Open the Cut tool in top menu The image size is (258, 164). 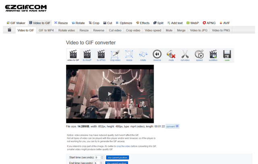[108, 23]
